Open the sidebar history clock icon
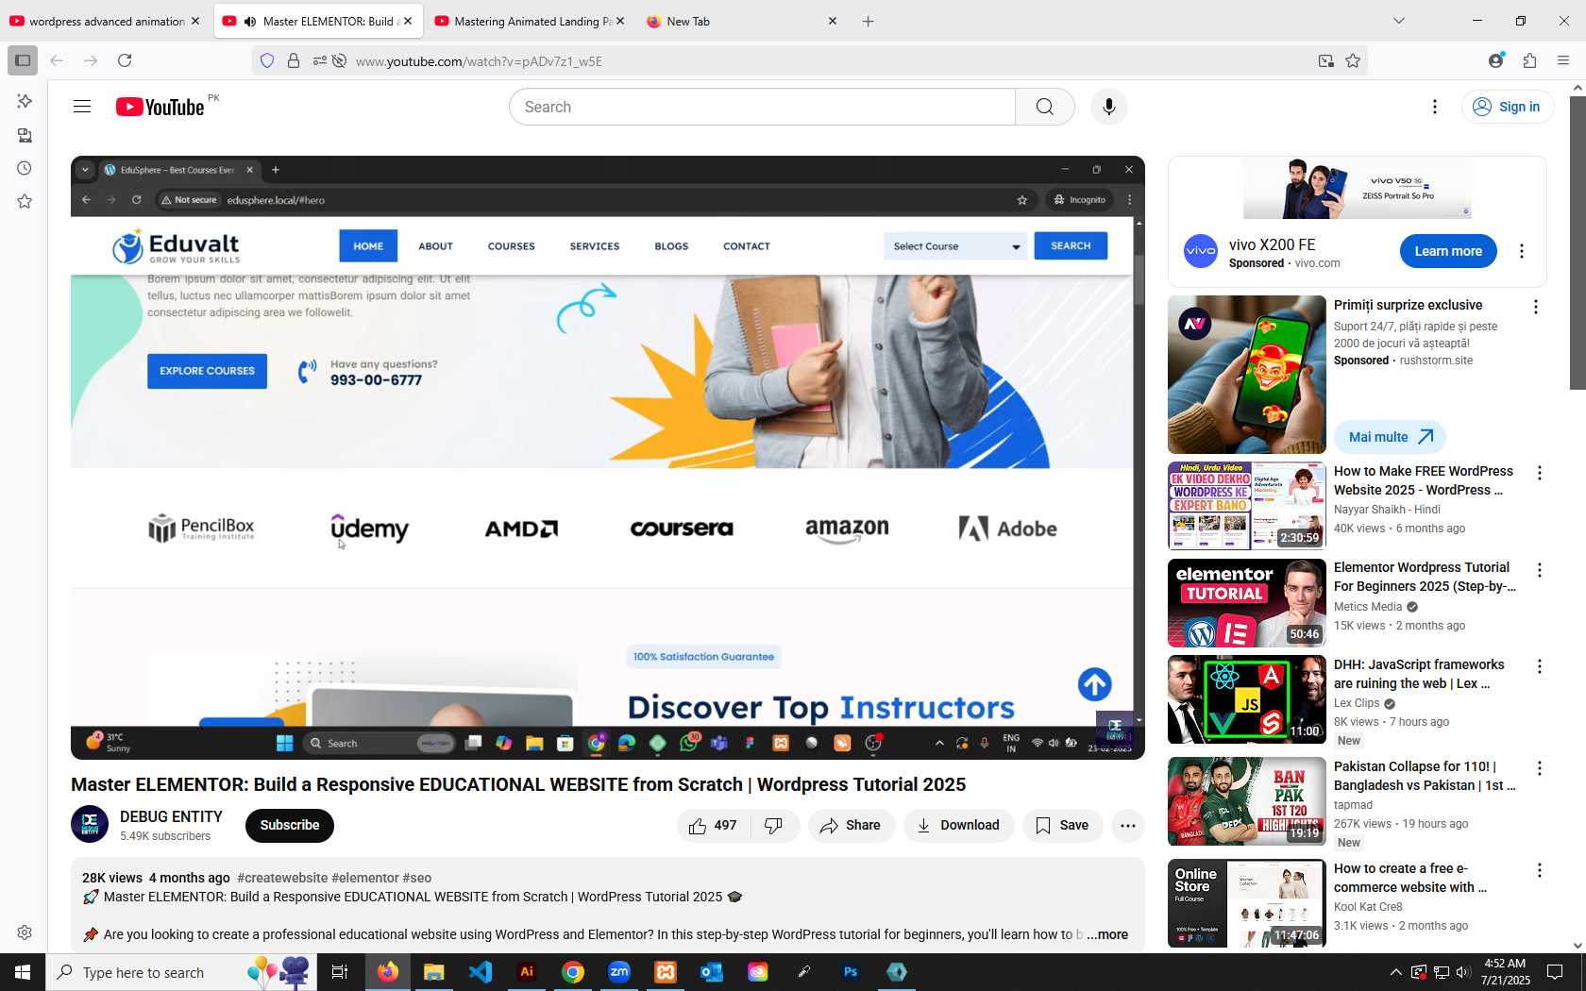Viewport: 1586px width, 991px height. coord(25,168)
